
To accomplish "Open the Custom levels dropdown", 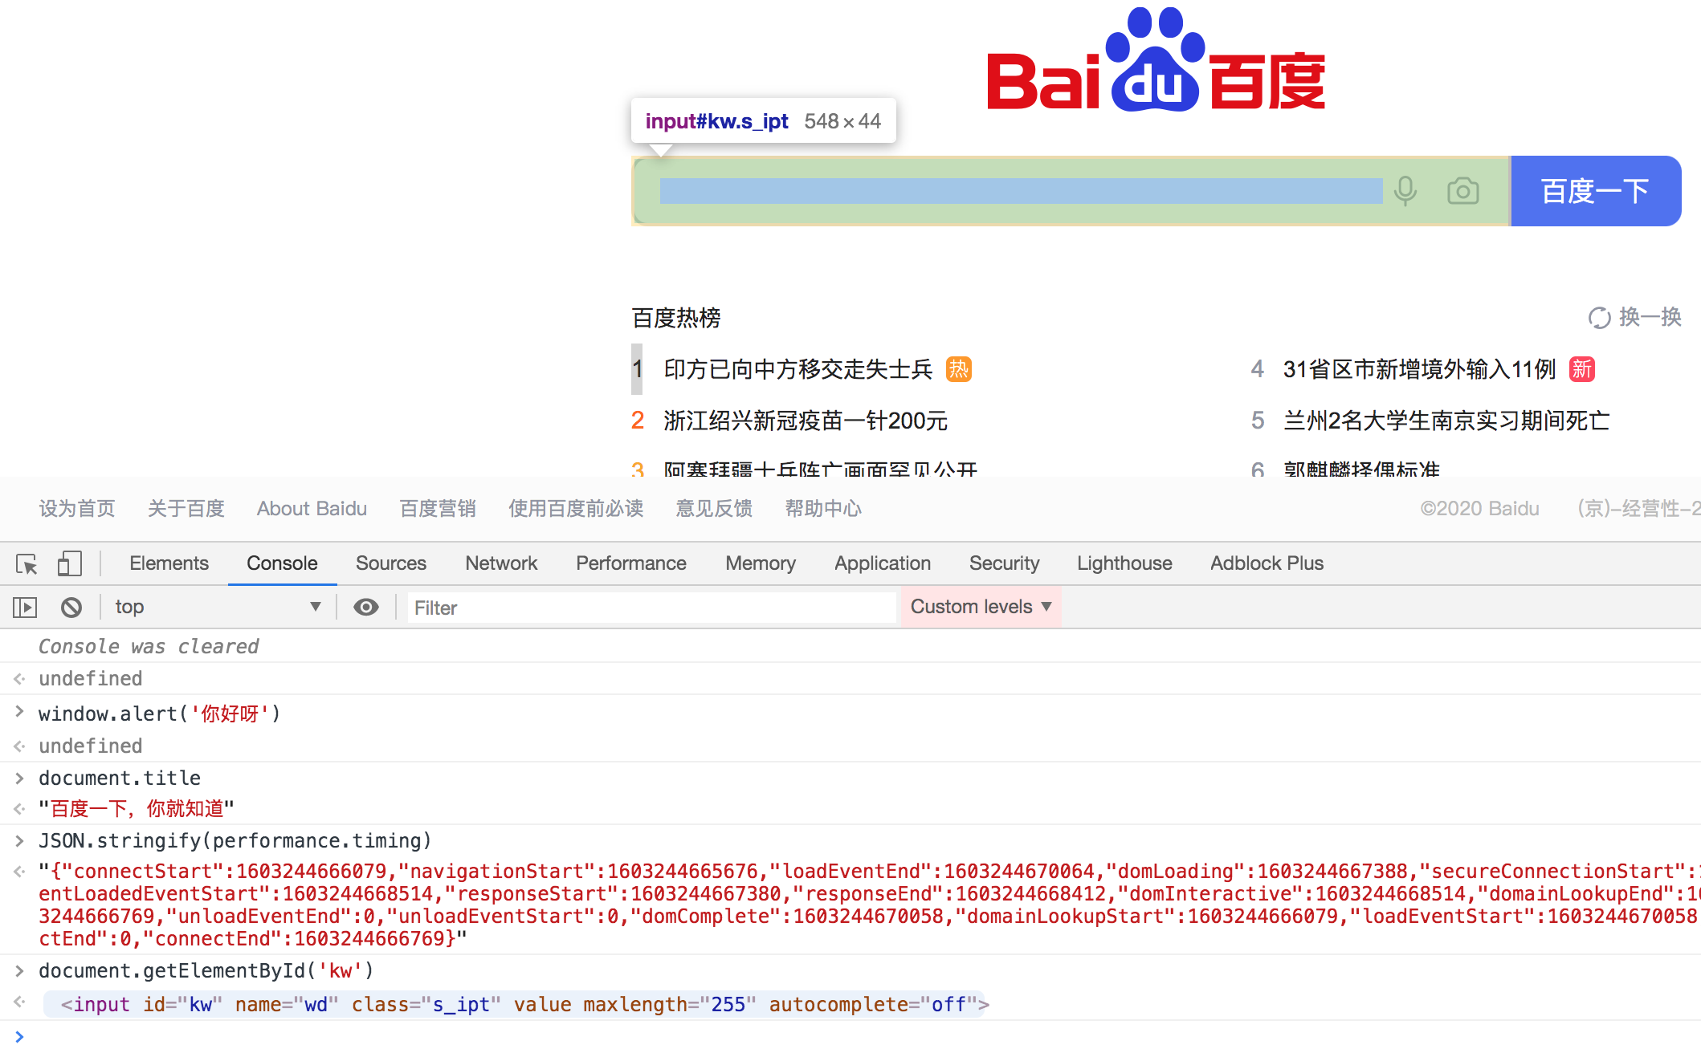I will coord(981,608).
